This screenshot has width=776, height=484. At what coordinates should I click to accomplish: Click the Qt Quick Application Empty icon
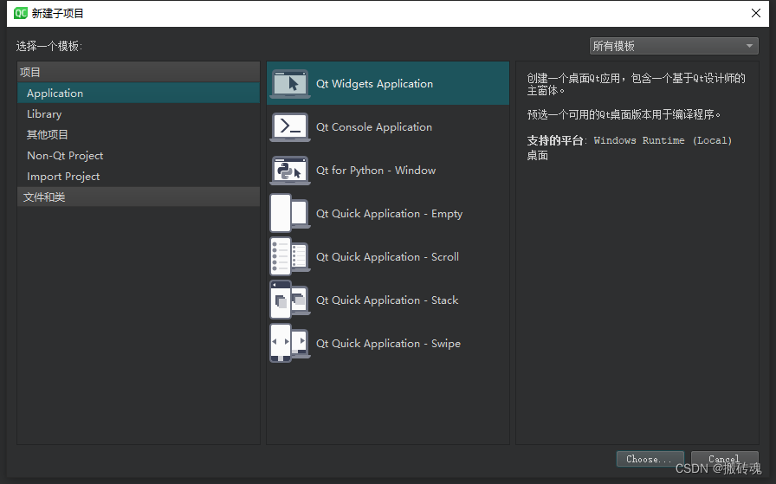(x=290, y=213)
